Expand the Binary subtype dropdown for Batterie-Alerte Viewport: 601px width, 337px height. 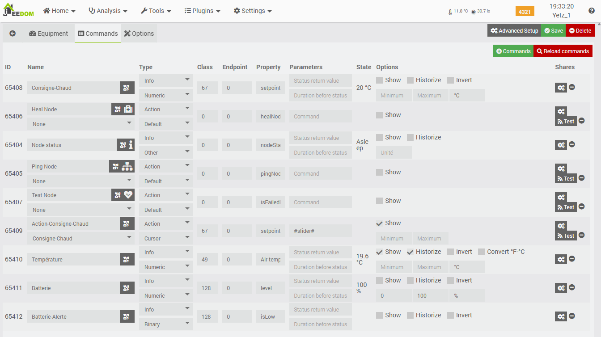tap(166, 324)
